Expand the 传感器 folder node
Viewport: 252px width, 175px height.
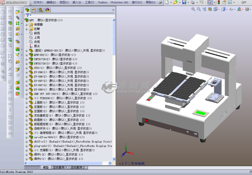click(27, 25)
